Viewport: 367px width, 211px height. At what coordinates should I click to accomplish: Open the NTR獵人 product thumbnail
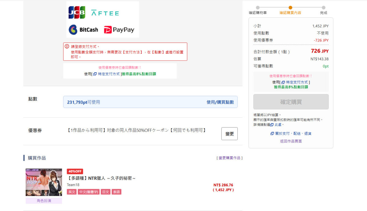pyautogui.click(x=44, y=182)
